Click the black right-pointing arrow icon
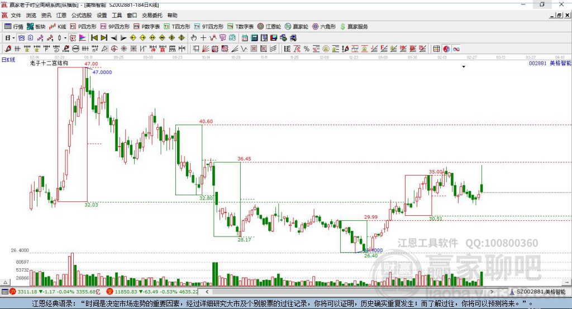Screen dimensions: 572x309 coord(123,37)
